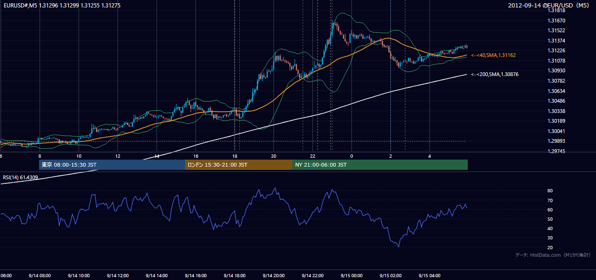Select the NY 21:00-06:00 JST session bar
The height and width of the screenshot is (280, 596).
coord(380,165)
